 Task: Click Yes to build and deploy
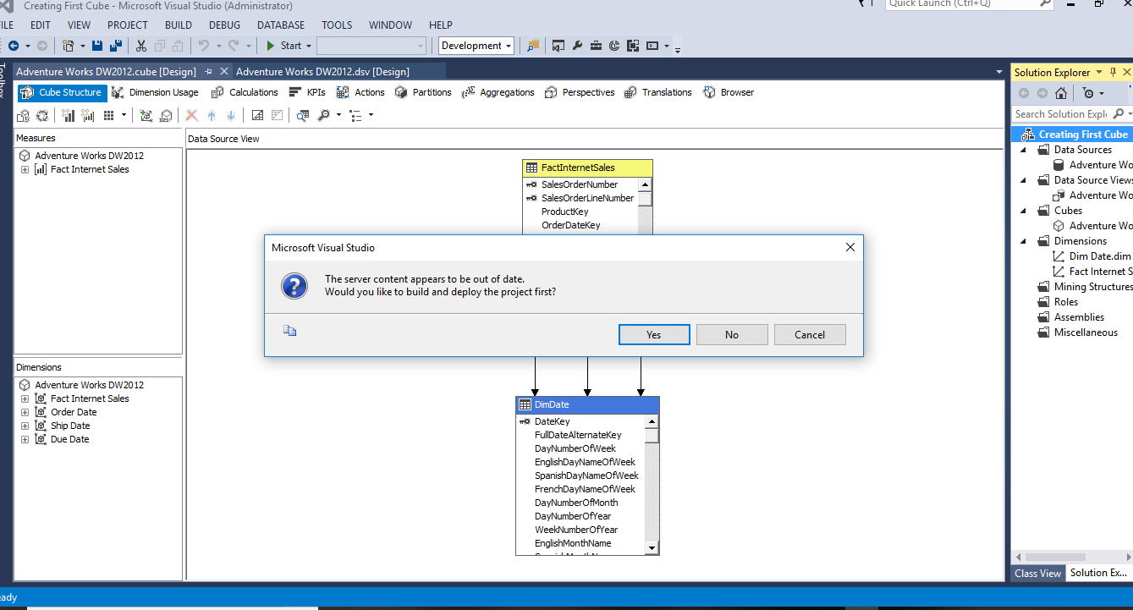coord(654,334)
